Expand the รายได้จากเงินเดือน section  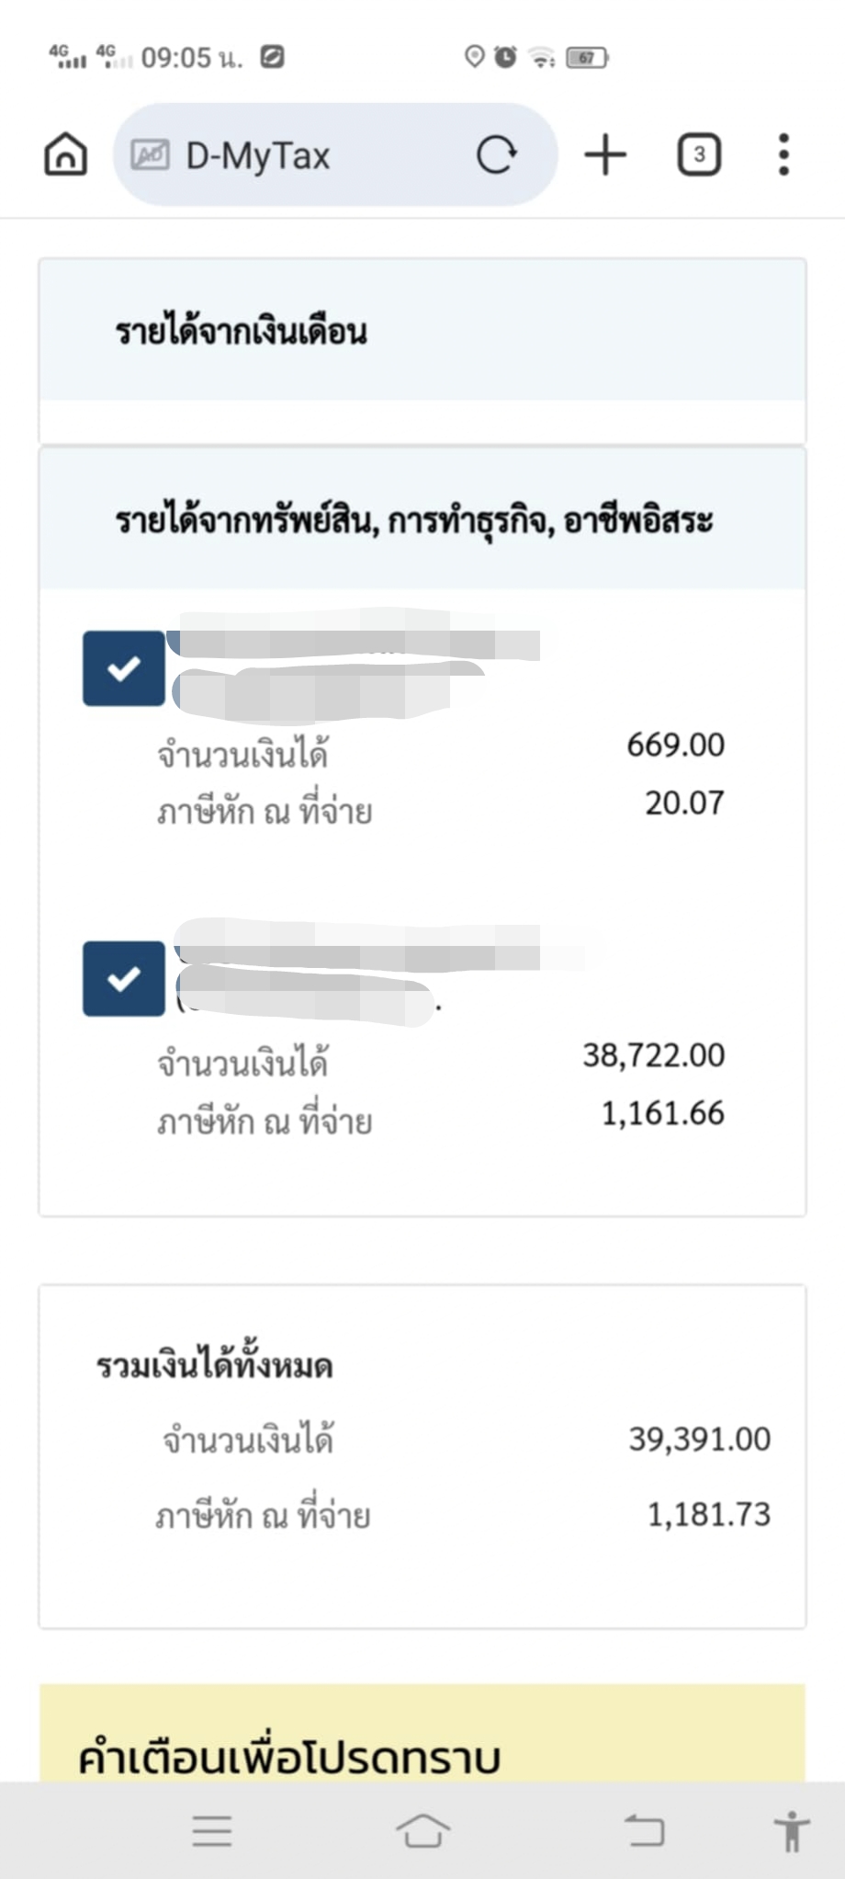422,331
